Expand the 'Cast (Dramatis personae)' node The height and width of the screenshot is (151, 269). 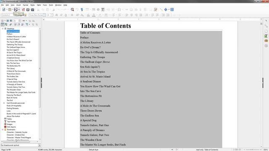(x=4, y=103)
